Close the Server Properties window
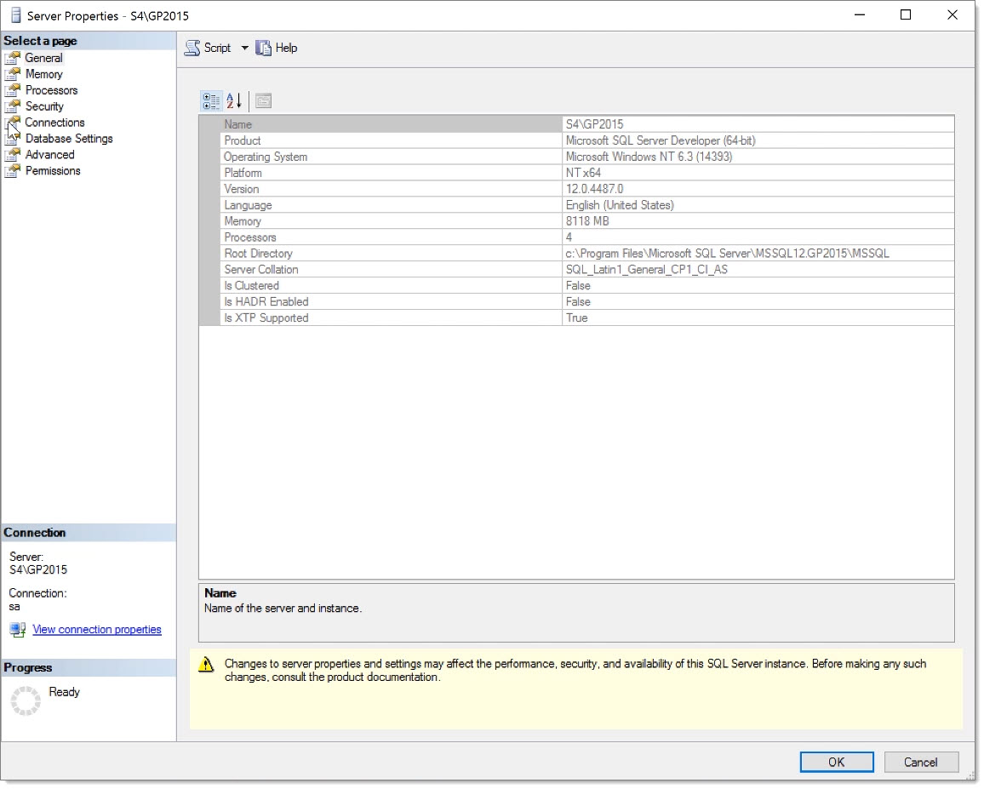 (x=953, y=15)
